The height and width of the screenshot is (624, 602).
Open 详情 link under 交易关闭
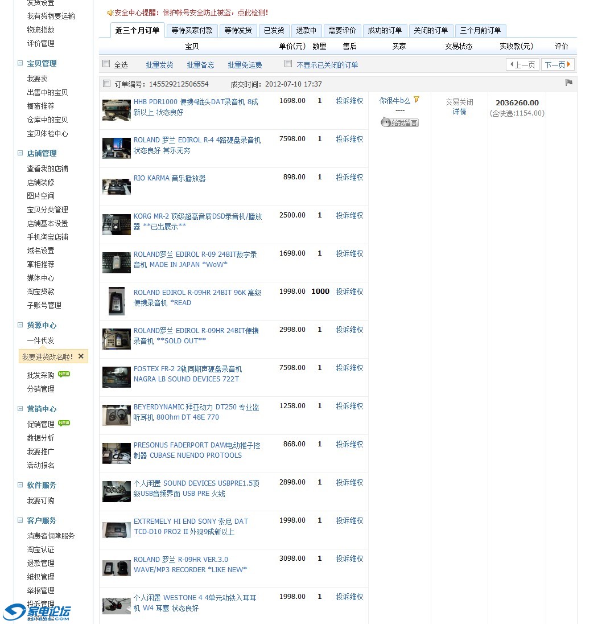pyautogui.click(x=459, y=112)
